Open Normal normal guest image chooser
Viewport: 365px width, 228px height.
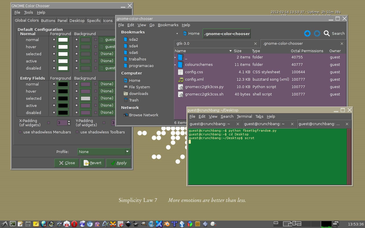pyautogui.click(x=107, y=40)
